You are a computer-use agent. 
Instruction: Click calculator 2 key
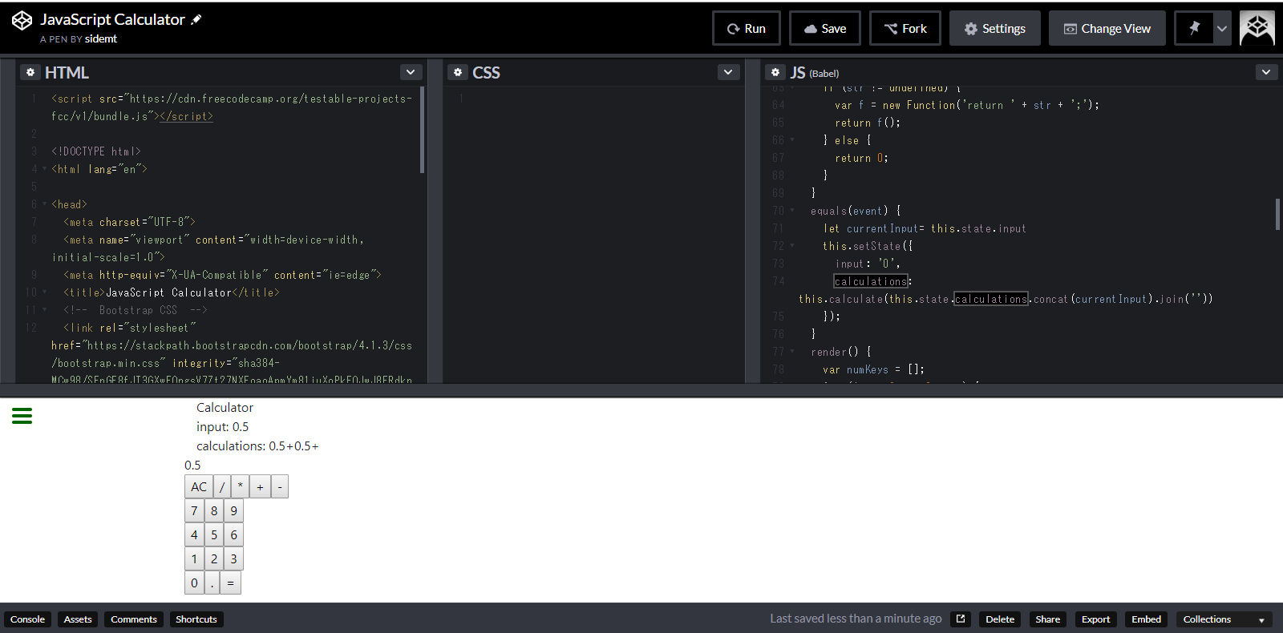[214, 558]
